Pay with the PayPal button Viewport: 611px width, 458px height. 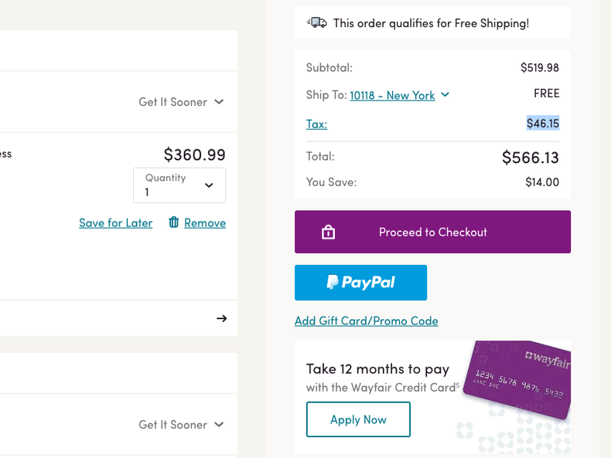tap(360, 283)
